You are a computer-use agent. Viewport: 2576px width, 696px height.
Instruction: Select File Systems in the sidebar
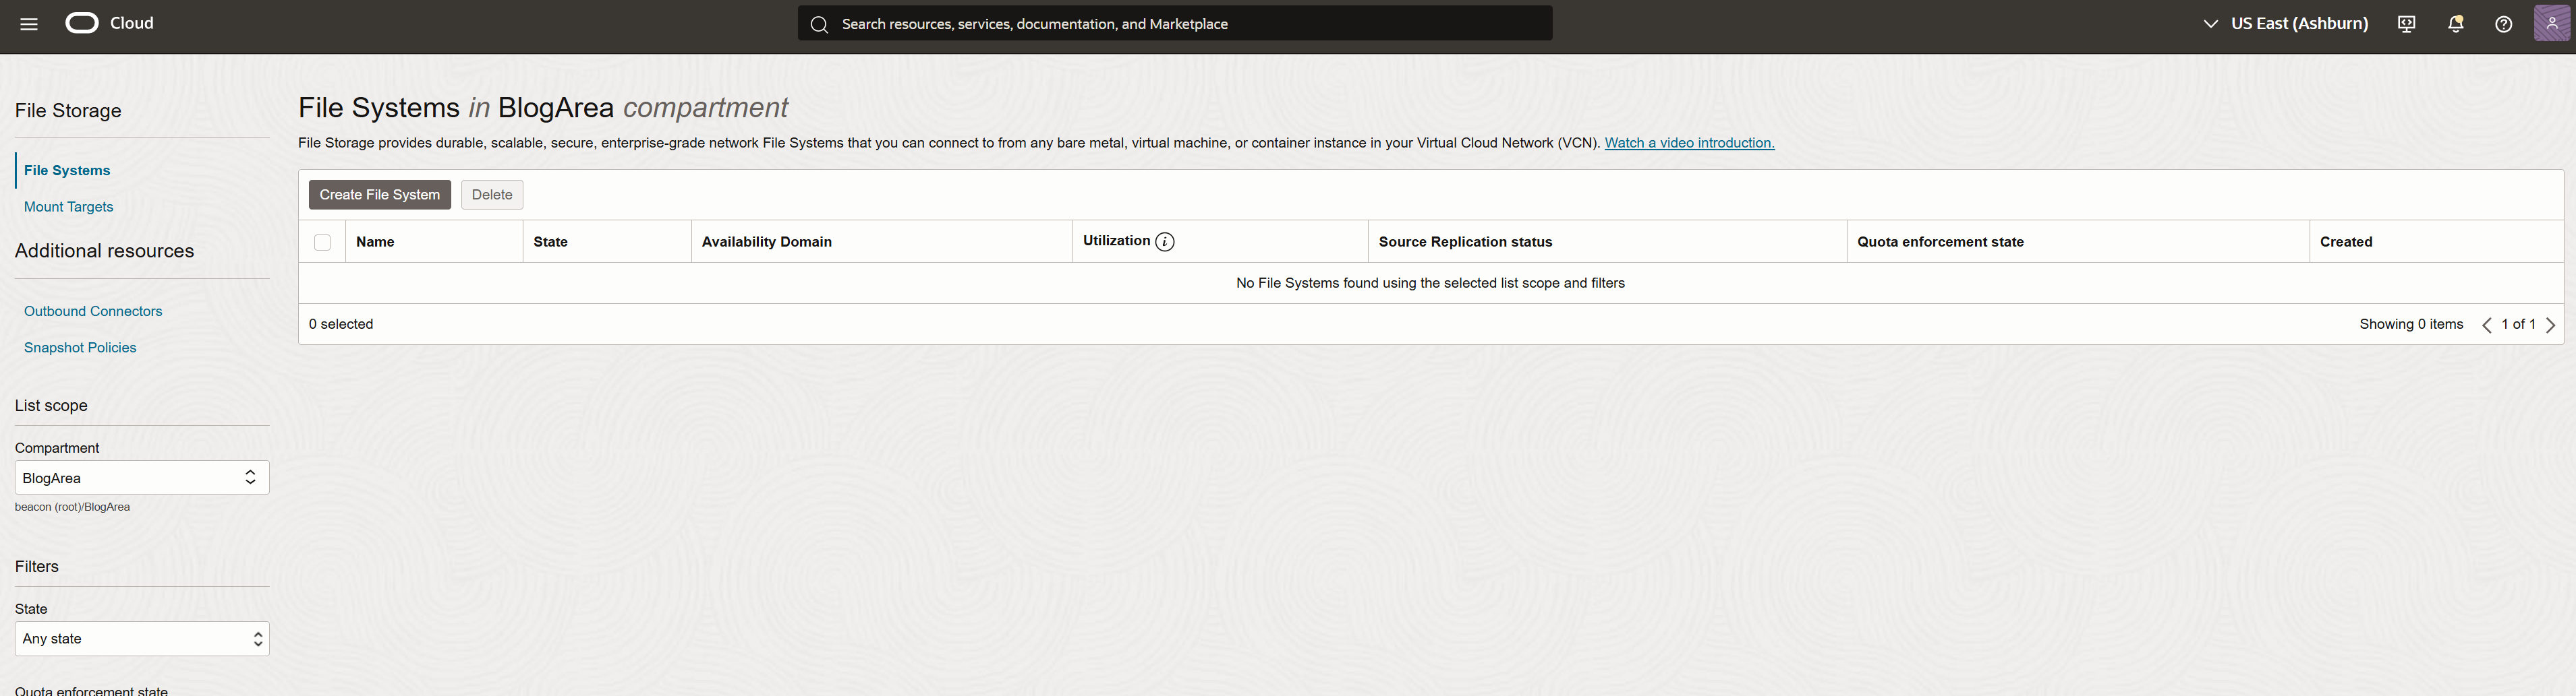(67, 170)
